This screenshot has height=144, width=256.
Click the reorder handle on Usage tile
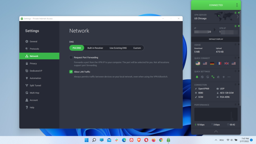pos(236,44)
